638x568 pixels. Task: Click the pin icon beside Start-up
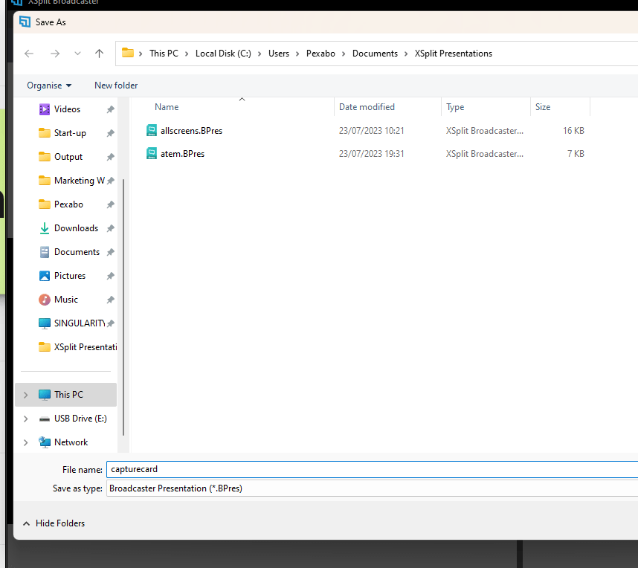coord(110,133)
